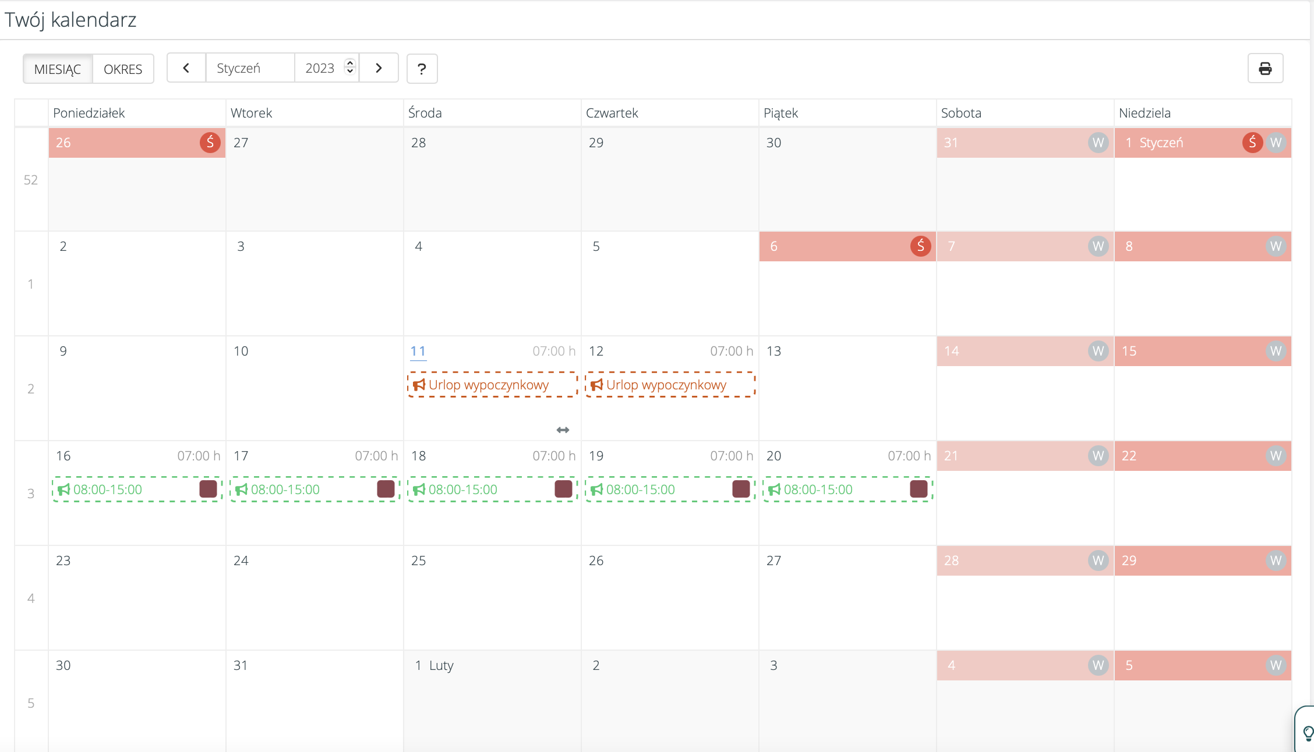The height and width of the screenshot is (752, 1314).
Task: Click the holiday Ś badge on January 6
Action: pyautogui.click(x=920, y=246)
